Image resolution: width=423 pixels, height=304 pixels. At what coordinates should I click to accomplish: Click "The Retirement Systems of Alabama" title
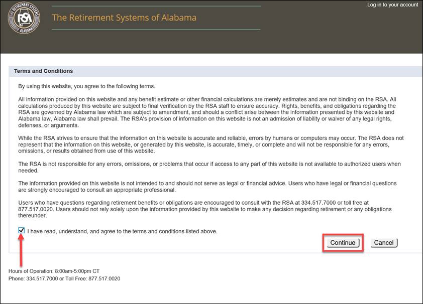pyautogui.click(x=124, y=18)
